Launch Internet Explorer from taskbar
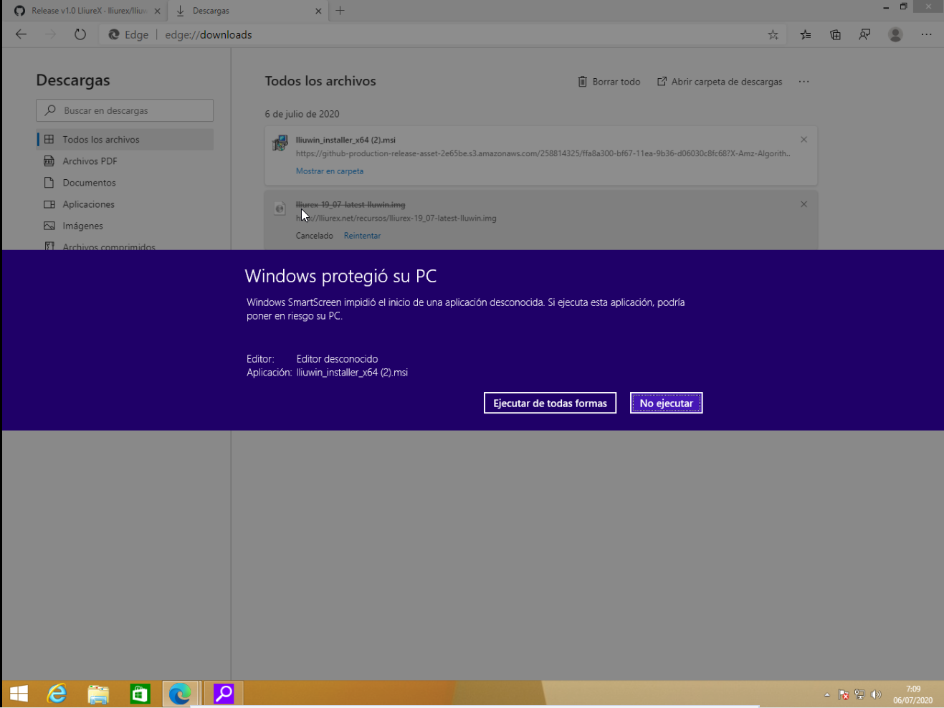Viewport: 944px width, 708px height. coord(57,694)
